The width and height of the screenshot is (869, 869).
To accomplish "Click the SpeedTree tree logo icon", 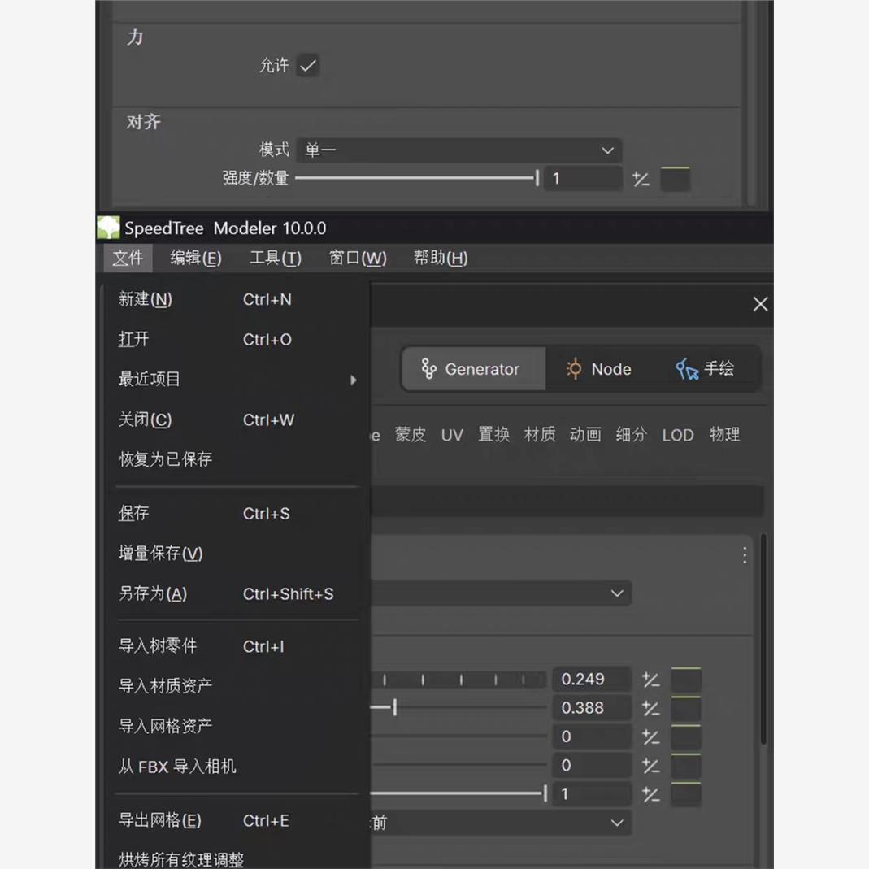I will [x=108, y=228].
